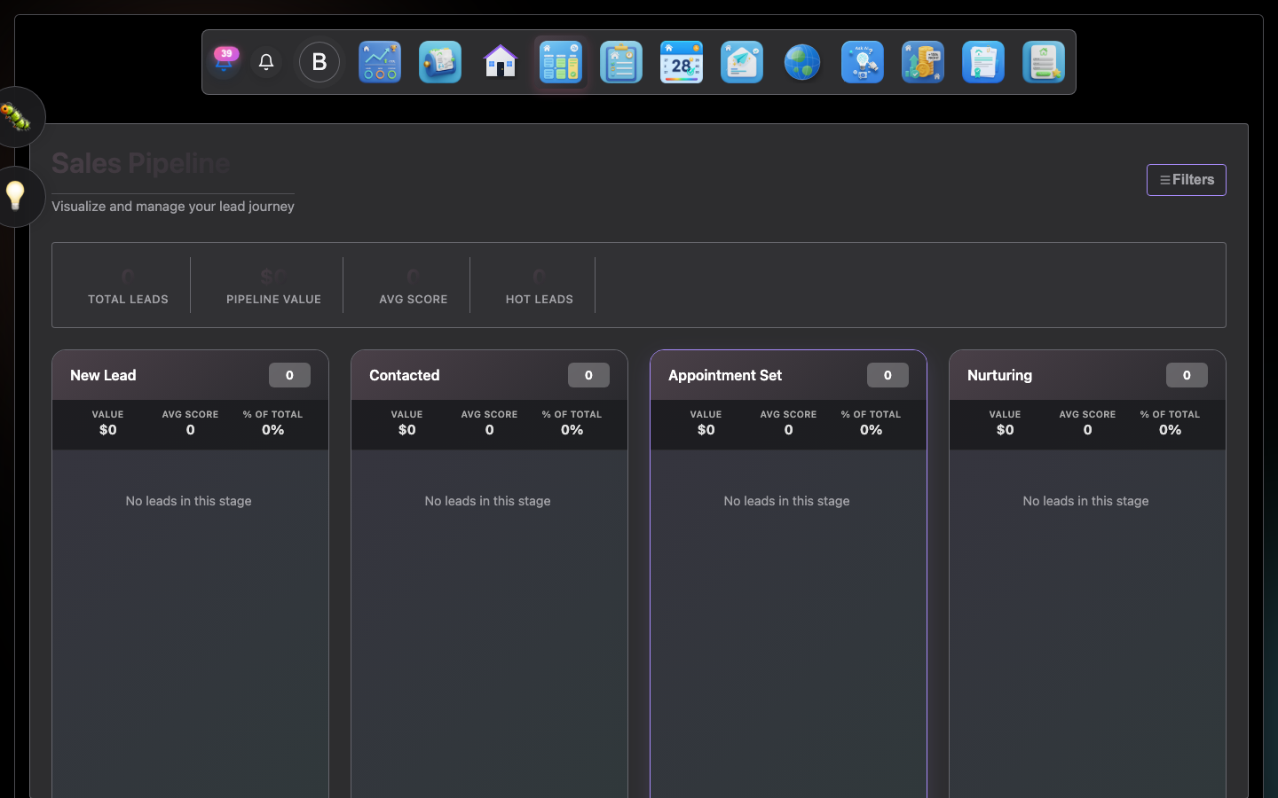Select the Sales Pipeline board icon in dock

(x=561, y=62)
